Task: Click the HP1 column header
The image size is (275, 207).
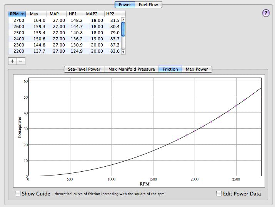Action: [75, 14]
